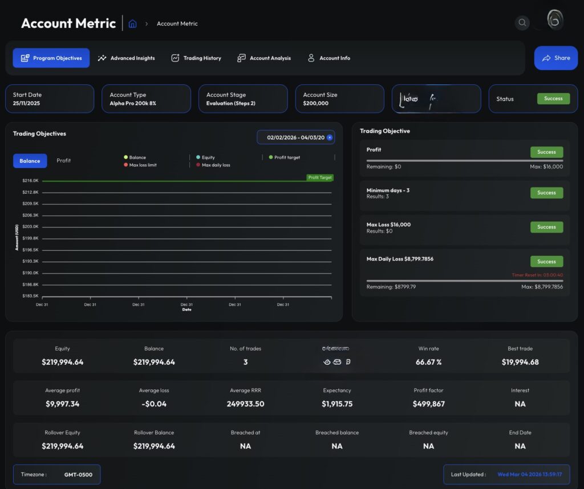Select the Advanced Insights tab
Viewport: 584px width, 489px height.
click(x=127, y=58)
